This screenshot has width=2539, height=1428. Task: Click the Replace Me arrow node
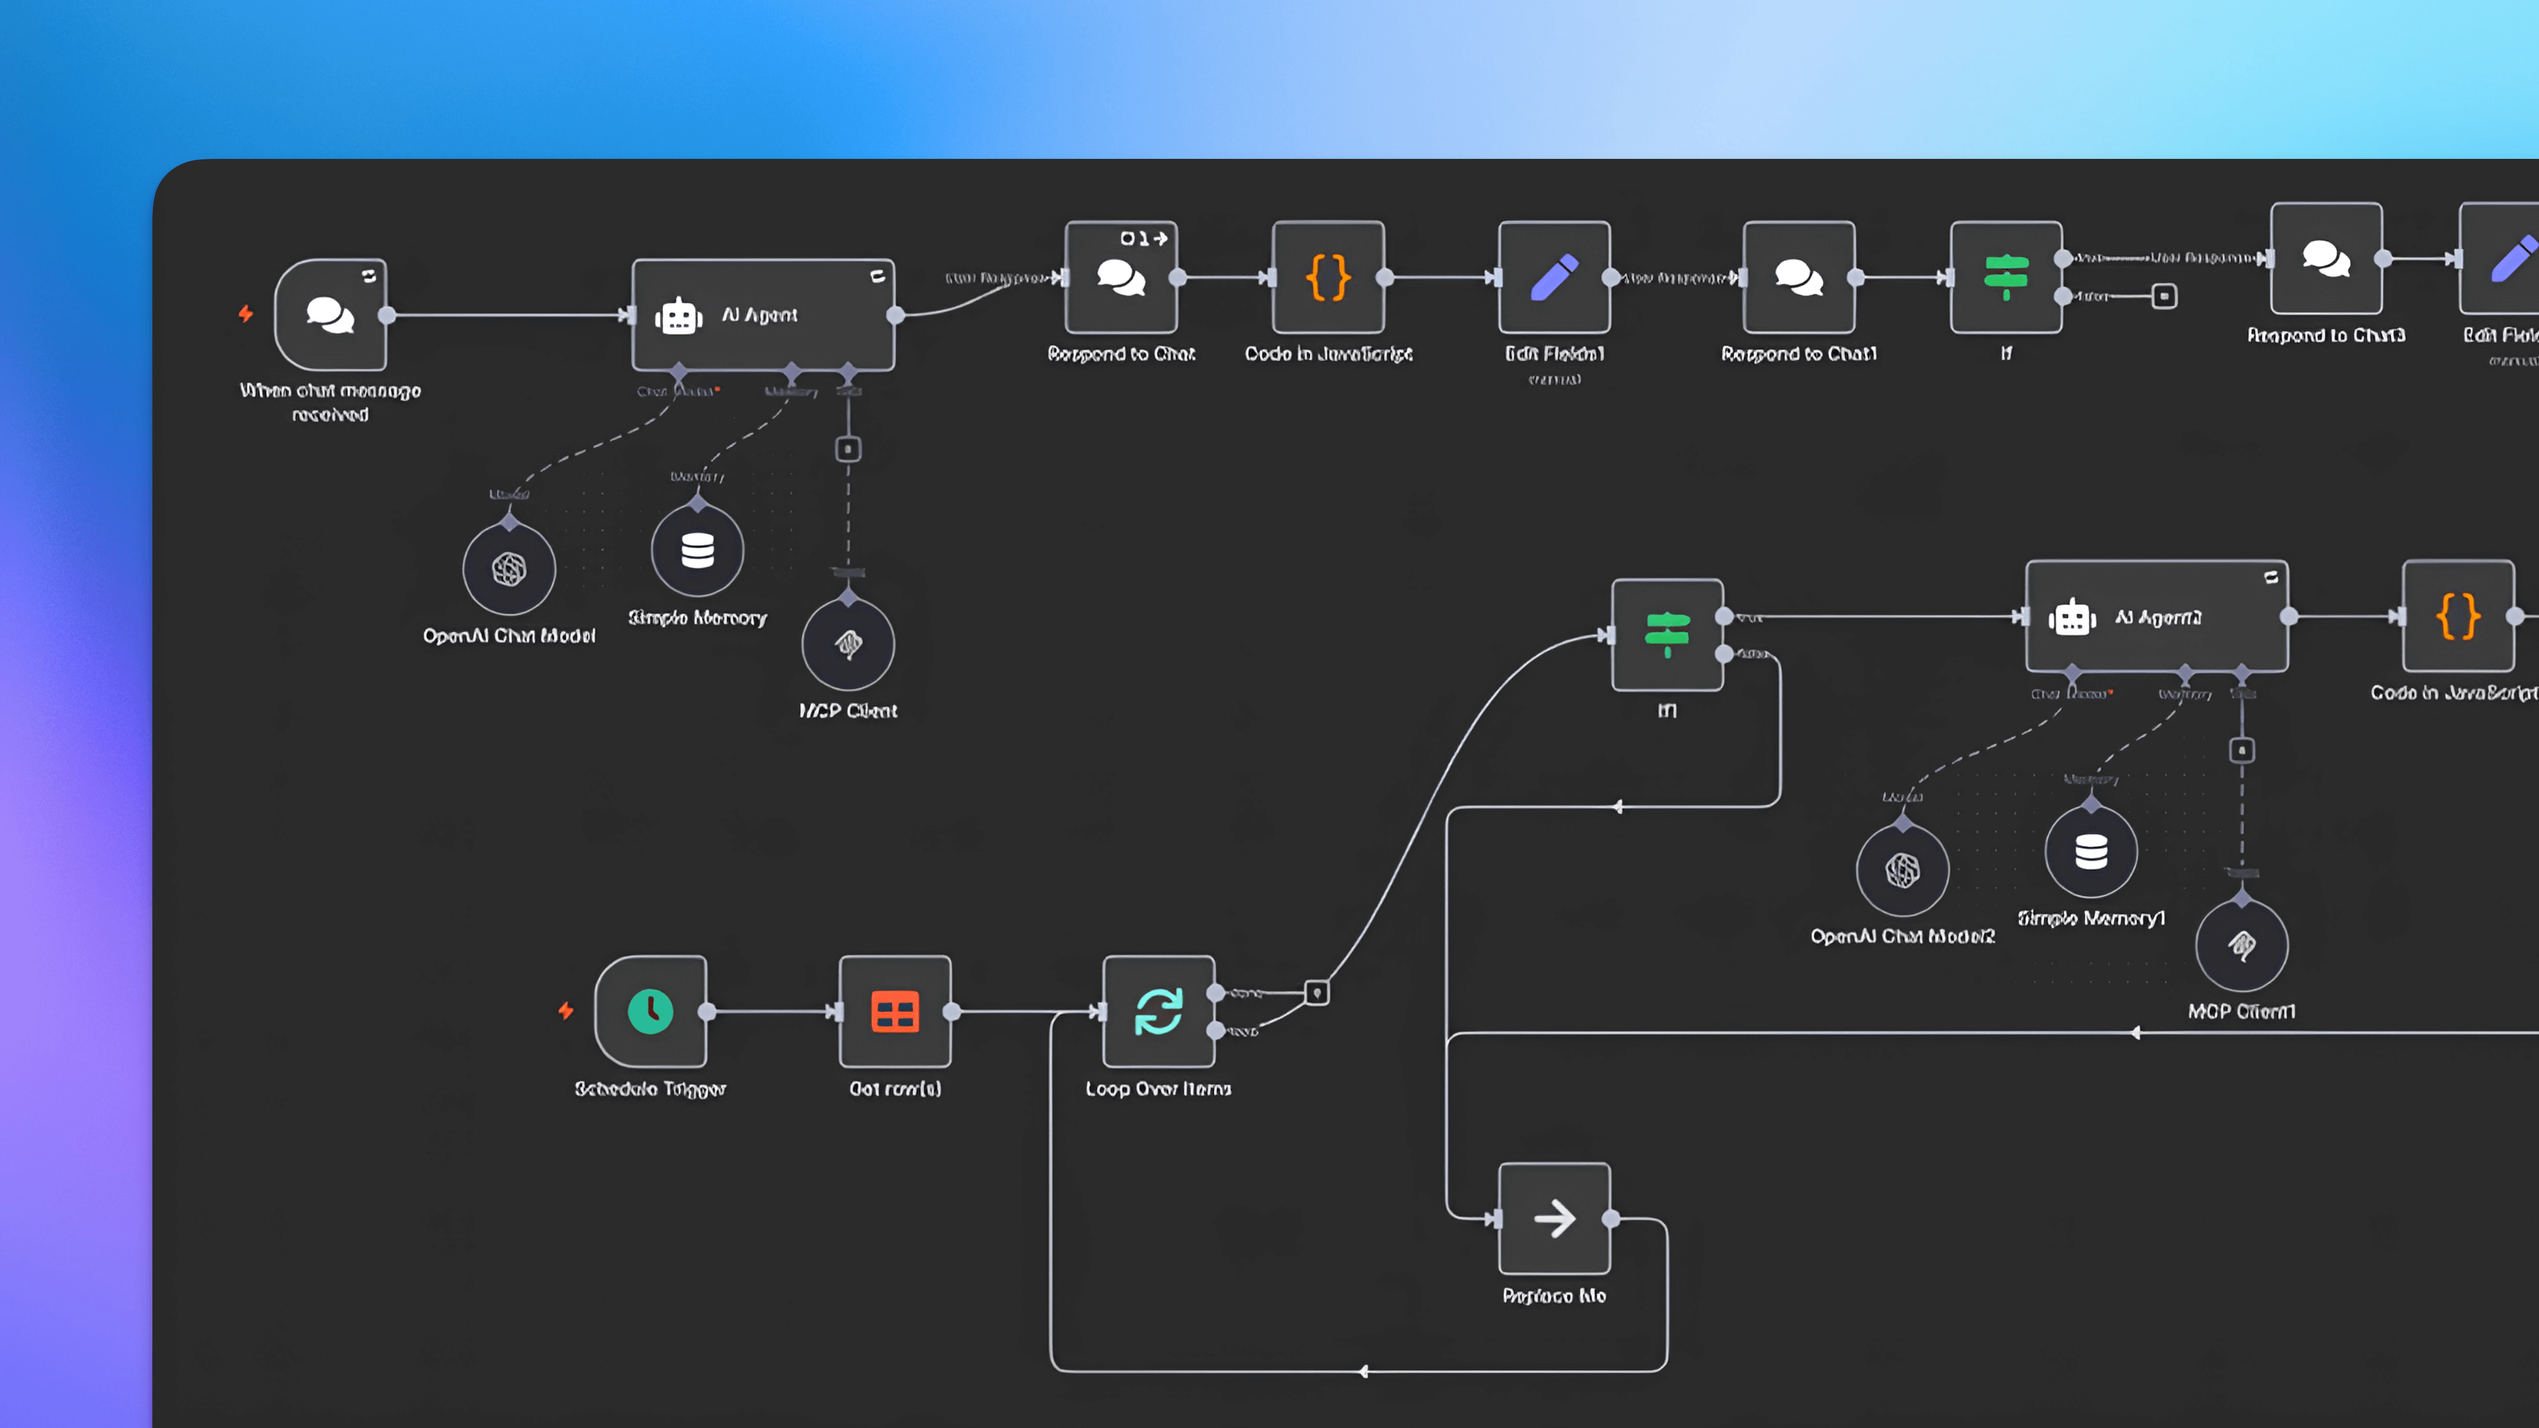(1554, 1219)
